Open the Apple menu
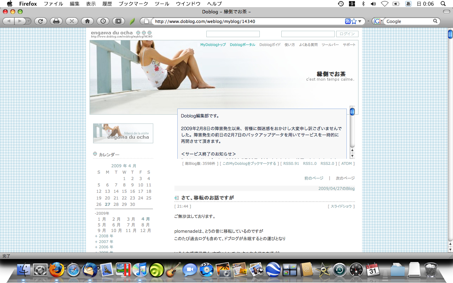The width and height of the screenshot is (453, 283). click(x=10, y=4)
